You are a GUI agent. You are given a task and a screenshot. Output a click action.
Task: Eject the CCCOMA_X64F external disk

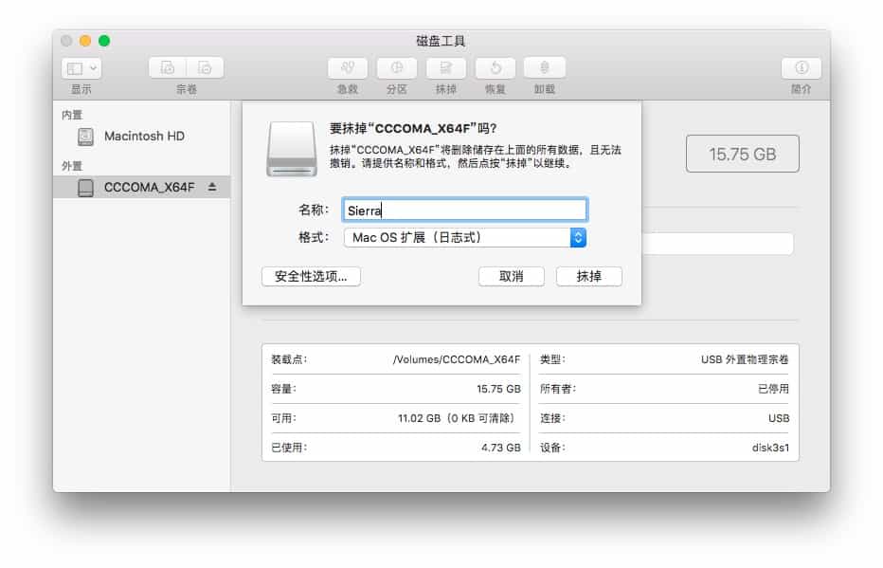(212, 188)
